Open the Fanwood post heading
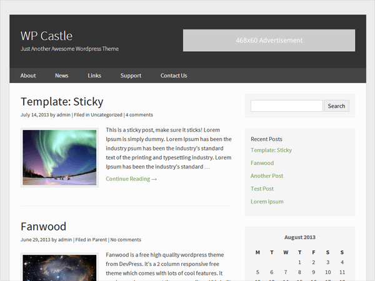 [44, 227]
